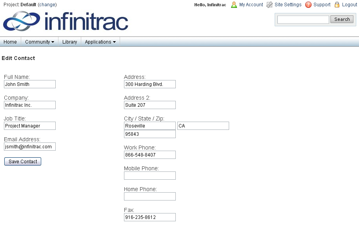This screenshot has height=226, width=359.
Task: Click the 'Job Title:' label
Action: (x=15, y=118)
